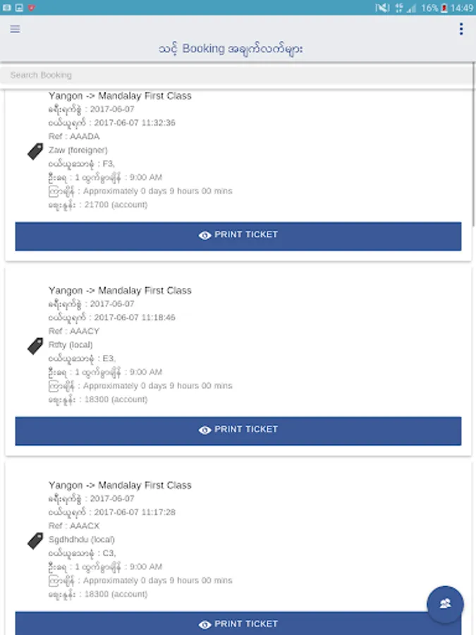Select the Yangon -> Mandalay title for AAACX
476x635 pixels.
click(120, 485)
